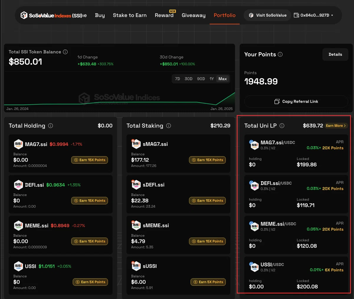Click Earn 15X Points for DEFI.ssi
This screenshot has height=299, width=354.
[90, 201]
